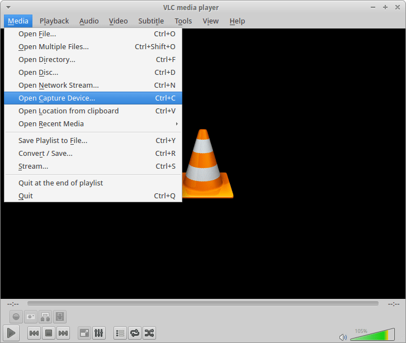
Task: Take a snapshot icon
Action: point(31,317)
